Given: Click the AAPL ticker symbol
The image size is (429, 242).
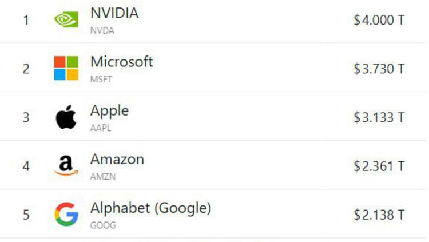Looking at the screenshot, I should pos(101,128).
